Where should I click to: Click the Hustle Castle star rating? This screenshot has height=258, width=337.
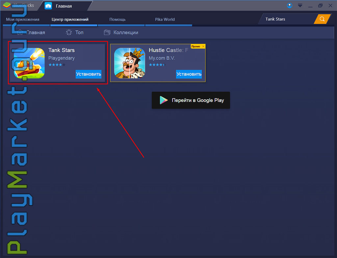[x=157, y=65]
